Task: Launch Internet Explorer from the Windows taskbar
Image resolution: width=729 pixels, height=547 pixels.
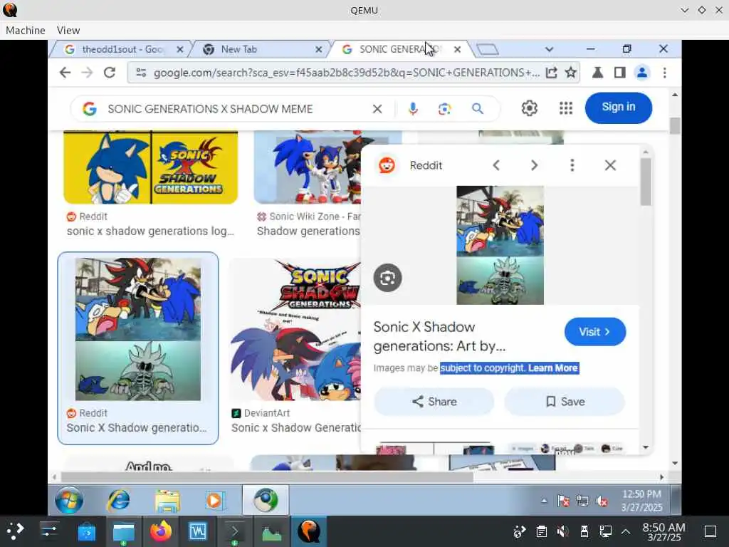Action: pos(119,500)
